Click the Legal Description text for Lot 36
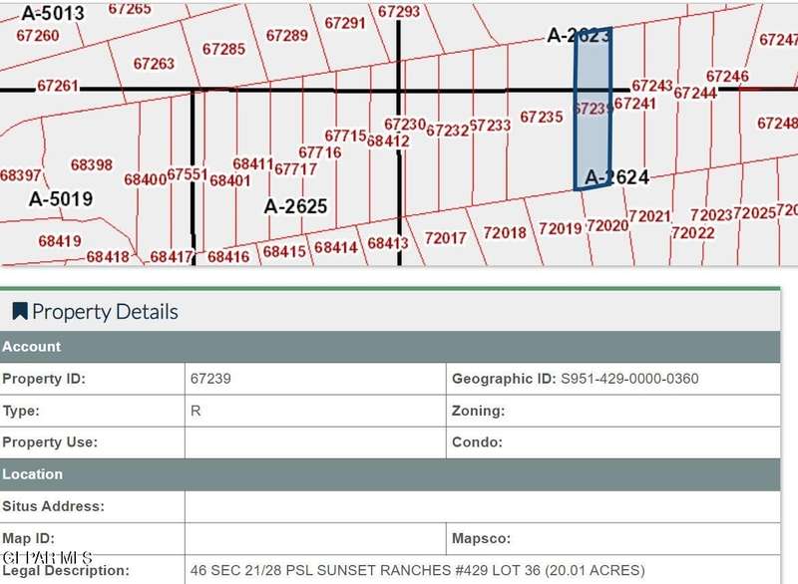 [x=417, y=571]
